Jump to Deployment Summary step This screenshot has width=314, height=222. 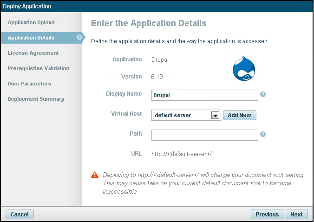(36, 99)
